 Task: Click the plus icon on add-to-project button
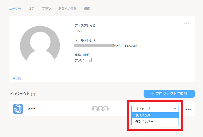(x=153, y=94)
